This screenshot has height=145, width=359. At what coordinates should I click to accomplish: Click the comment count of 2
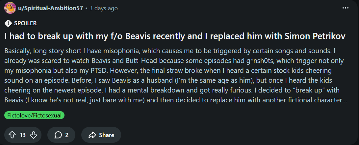pos(67,135)
